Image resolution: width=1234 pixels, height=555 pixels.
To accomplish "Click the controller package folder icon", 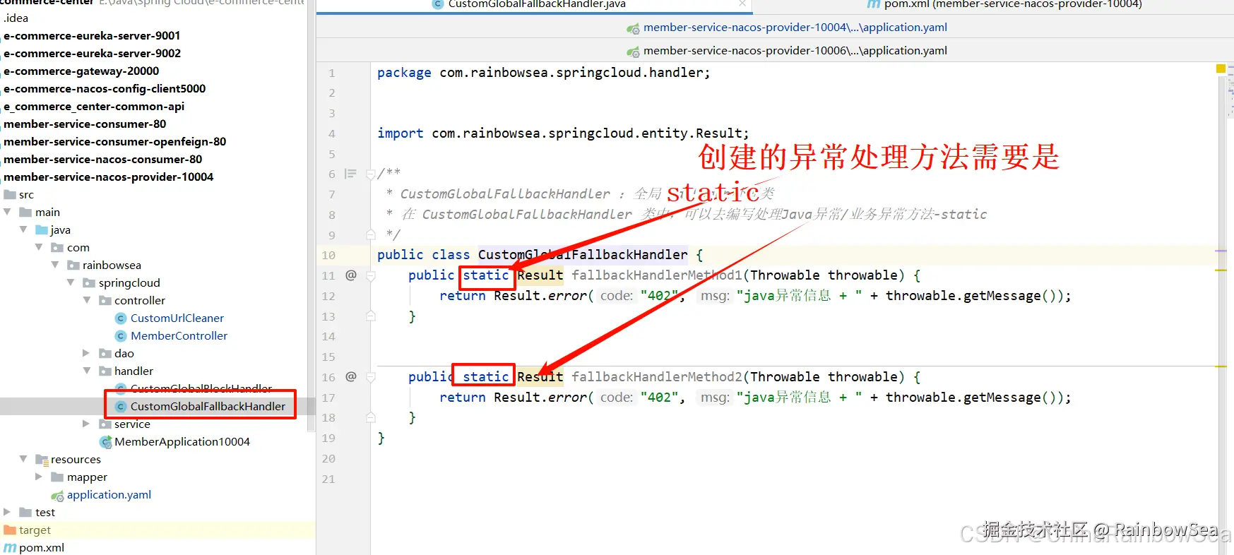I will [105, 300].
